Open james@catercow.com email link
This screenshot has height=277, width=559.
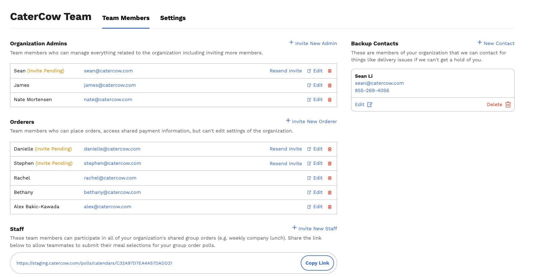click(x=109, y=85)
